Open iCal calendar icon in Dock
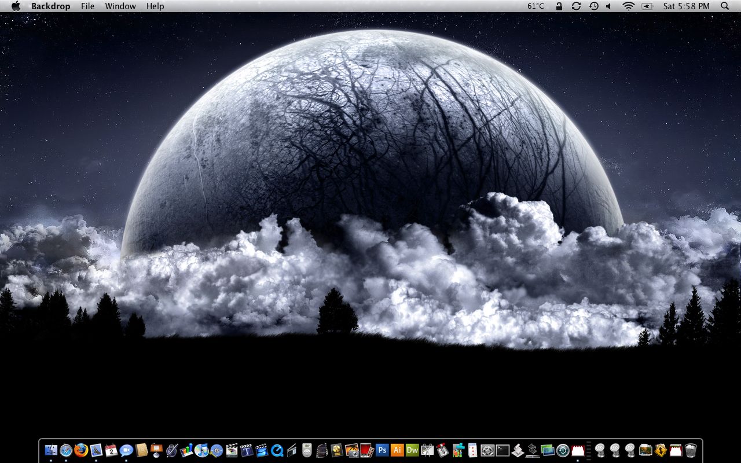This screenshot has height=463, width=741. point(111,450)
